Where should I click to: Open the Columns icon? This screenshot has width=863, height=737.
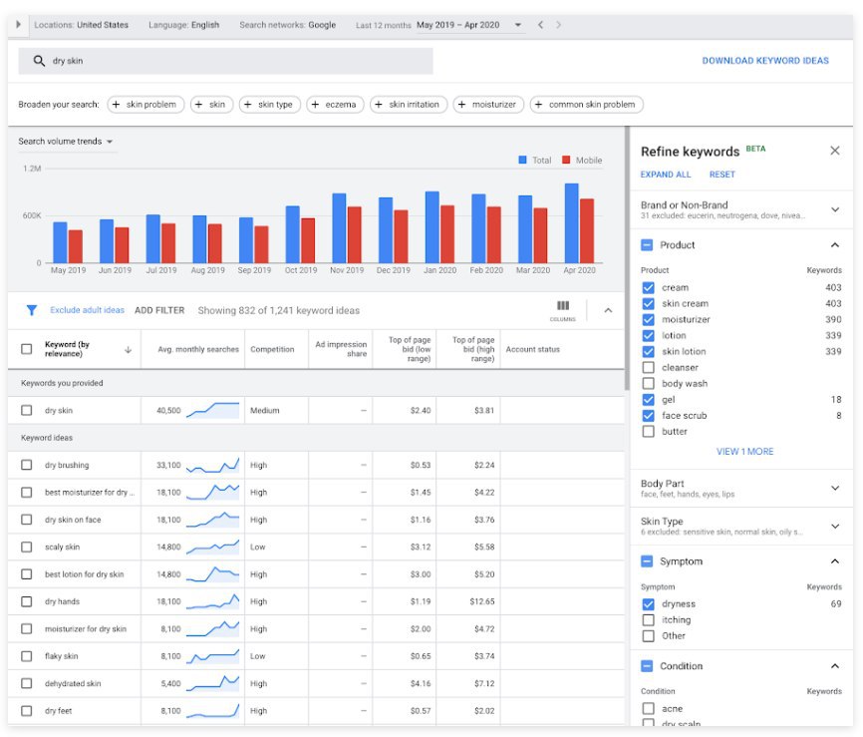coord(563,308)
